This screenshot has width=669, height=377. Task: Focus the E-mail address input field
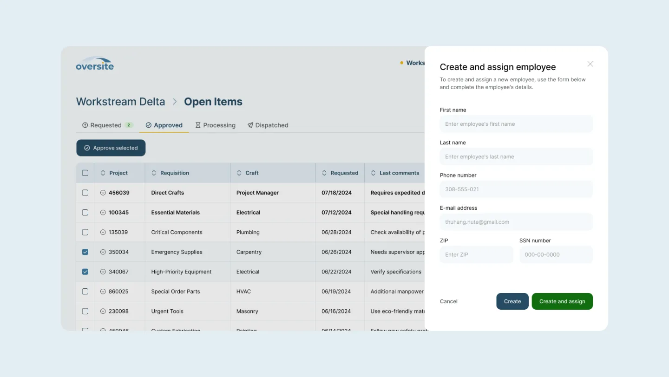tap(516, 222)
